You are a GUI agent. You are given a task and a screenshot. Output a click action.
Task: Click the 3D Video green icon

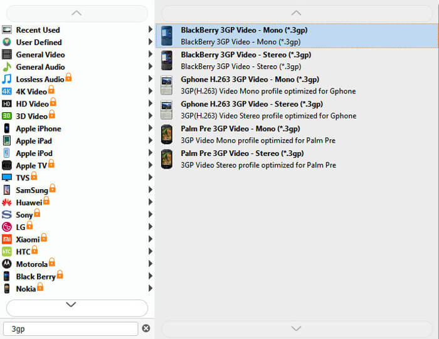[7, 116]
